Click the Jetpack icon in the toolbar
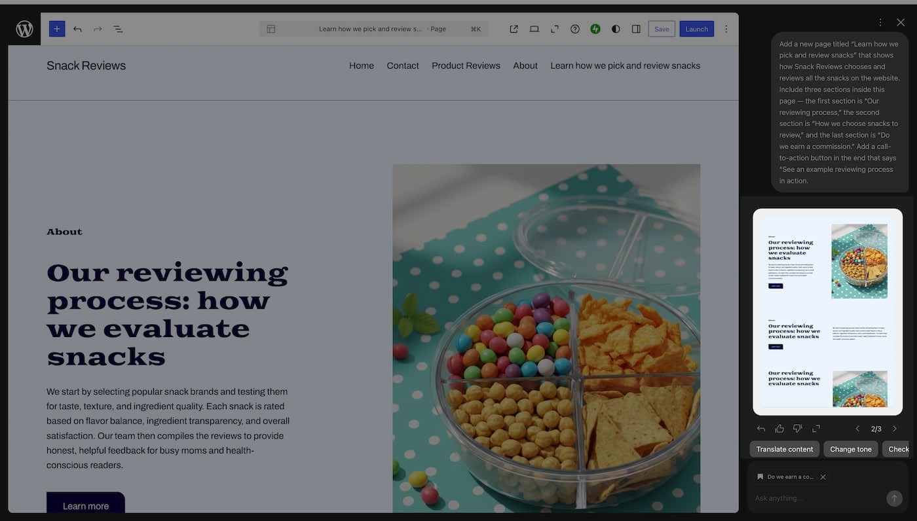Image resolution: width=917 pixels, height=521 pixels. pyautogui.click(x=595, y=29)
